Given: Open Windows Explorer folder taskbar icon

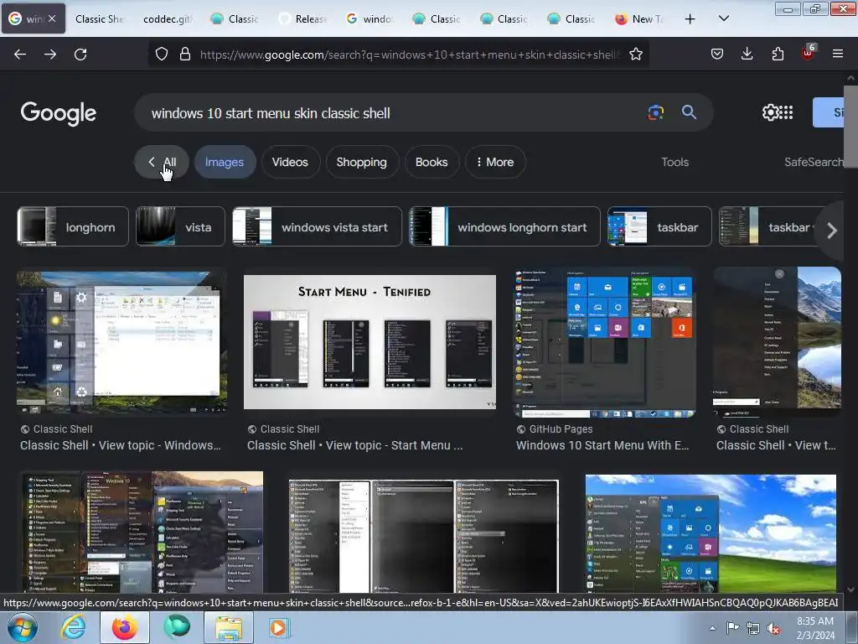Looking at the screenshot, I should [229, 627].
